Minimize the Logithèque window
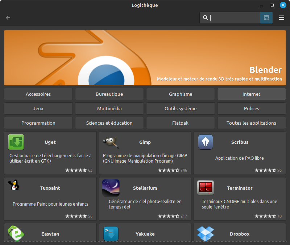 (x=261, y=5)
